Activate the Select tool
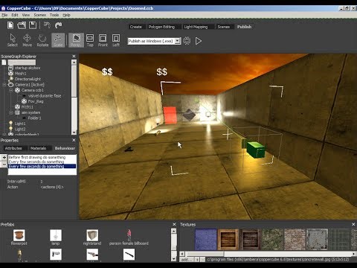The width and height of the screenshot is (357, 268). click(x=13, y=40)
